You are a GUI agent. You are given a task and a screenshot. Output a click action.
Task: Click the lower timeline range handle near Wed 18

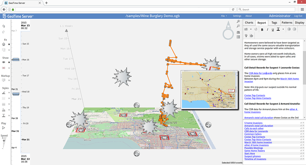click(16, 94)
